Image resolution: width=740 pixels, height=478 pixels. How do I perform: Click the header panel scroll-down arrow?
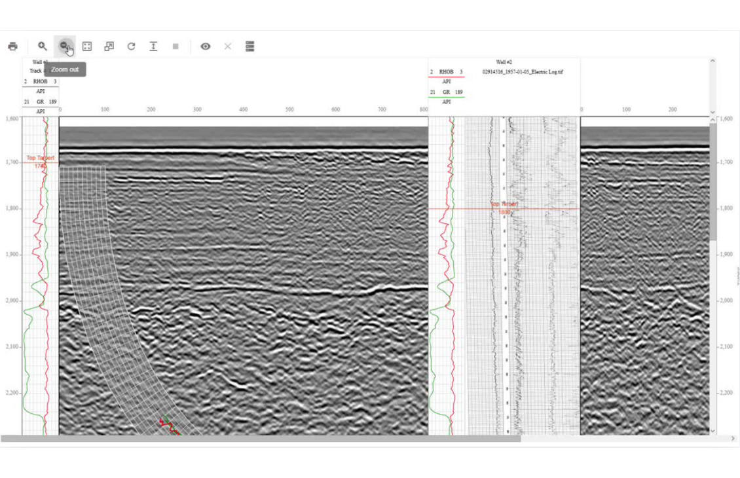pos(712,113)
